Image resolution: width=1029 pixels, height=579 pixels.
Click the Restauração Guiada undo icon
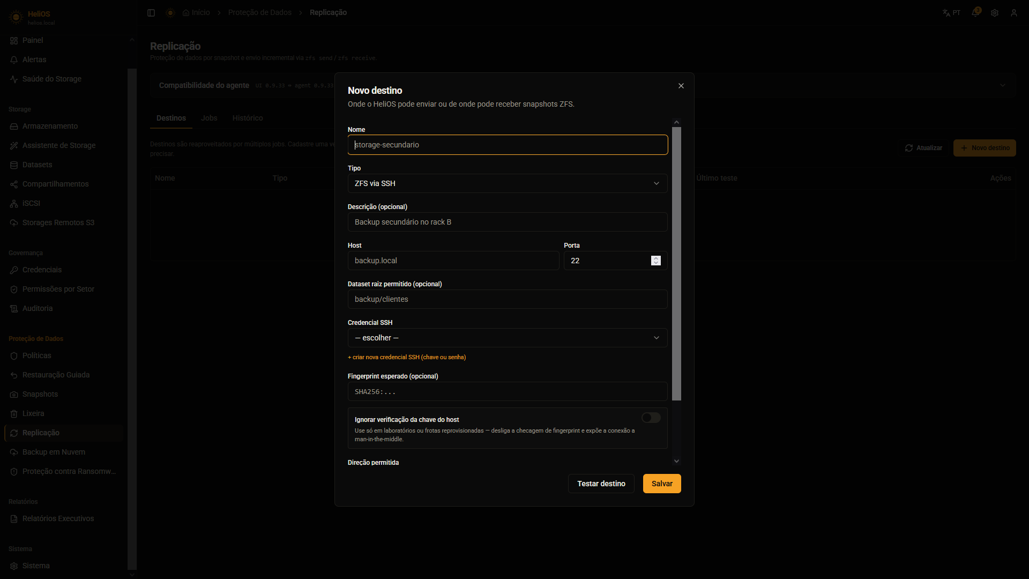click(x=14, y=375)
